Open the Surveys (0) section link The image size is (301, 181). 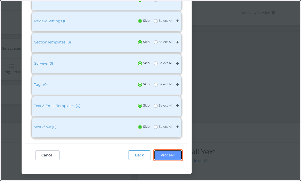pos(44,63)
